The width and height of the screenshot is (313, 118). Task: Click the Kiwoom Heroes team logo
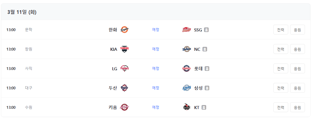pyautogui.click(x=124, y=107)
